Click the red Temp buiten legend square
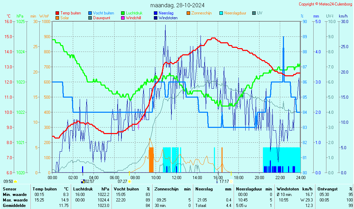The width and height of the screenshot is (354, 209). pyautogui.click(x=57, y=13)
